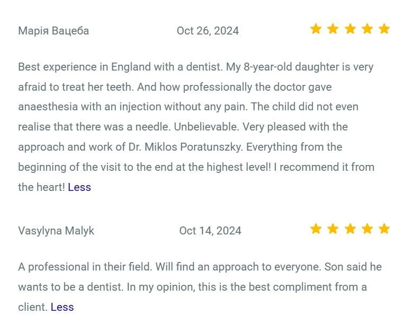411x323 pixels.
Task: Click the Oct 14, 2024 review date
Action: pyautogui.click(x=210, y=231)
